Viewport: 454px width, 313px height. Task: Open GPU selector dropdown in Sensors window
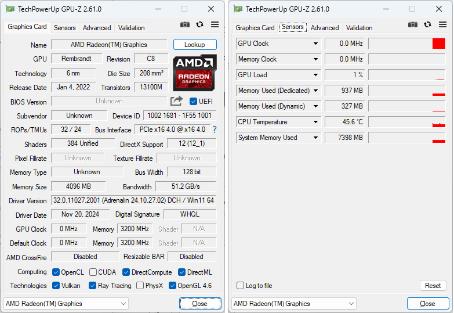pos(294,304)
